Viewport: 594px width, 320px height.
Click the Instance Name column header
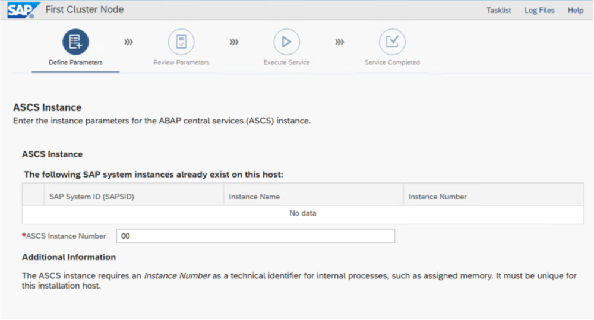254,197
